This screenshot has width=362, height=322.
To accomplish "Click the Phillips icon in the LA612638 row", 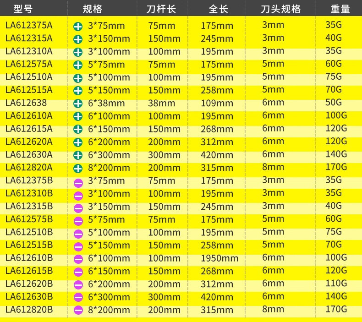I will 78,104.
